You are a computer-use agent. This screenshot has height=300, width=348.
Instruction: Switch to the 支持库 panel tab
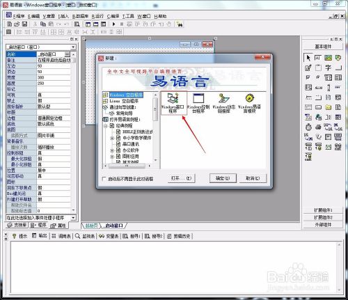click(x=16, y=225)
